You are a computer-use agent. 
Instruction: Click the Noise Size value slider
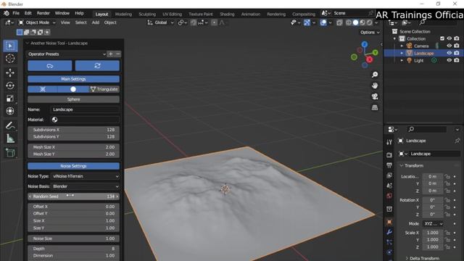coord(73,239)
